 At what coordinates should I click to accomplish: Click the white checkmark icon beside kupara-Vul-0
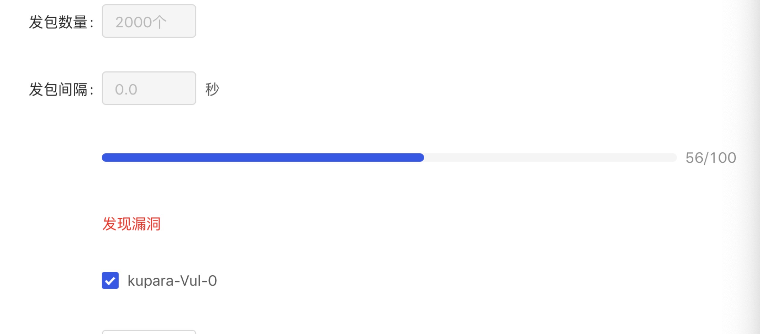pyautogui.click(x=110, y=280)
